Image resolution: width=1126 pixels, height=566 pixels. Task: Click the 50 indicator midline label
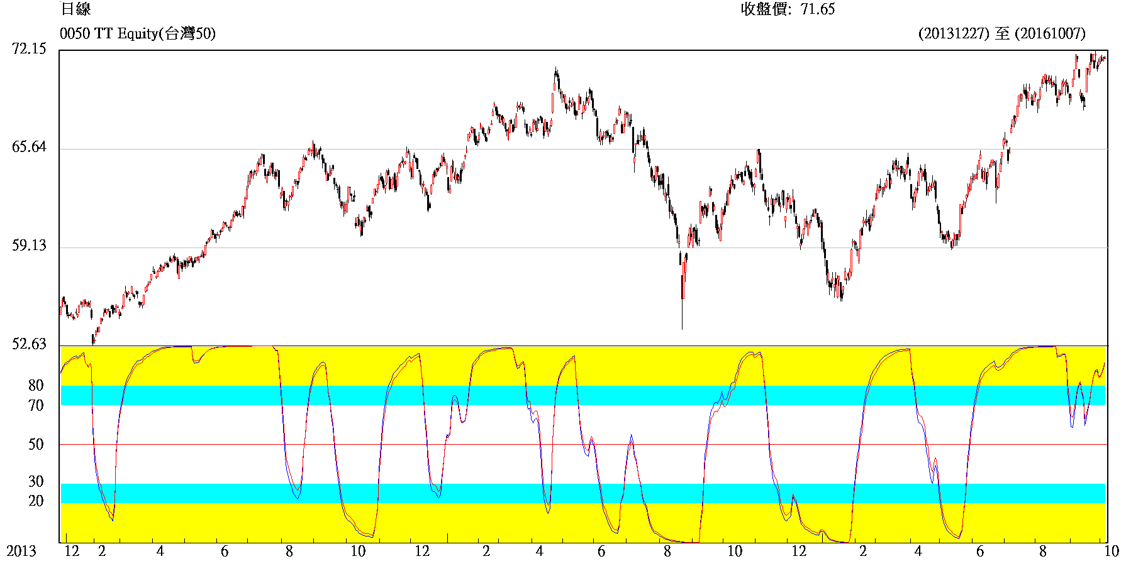pyautogui.click(x=36, y=445)
